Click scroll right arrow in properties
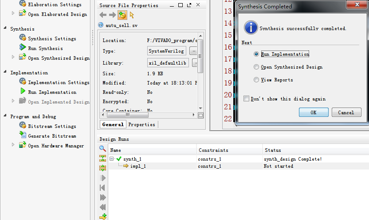Viewport: 369px width, 220px height. coord(194,115)
